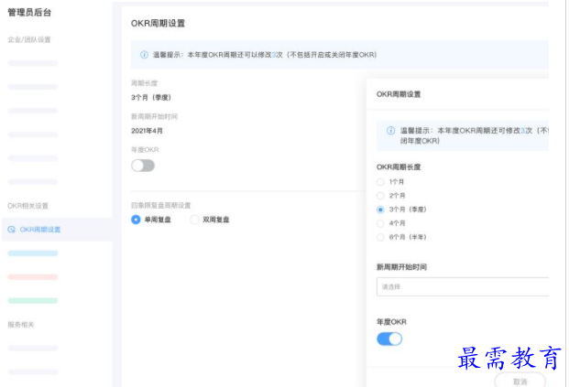Click the 服务相关 sidebar heading
569x387 pixels.
pyautogui.click(x=21, y=324)
